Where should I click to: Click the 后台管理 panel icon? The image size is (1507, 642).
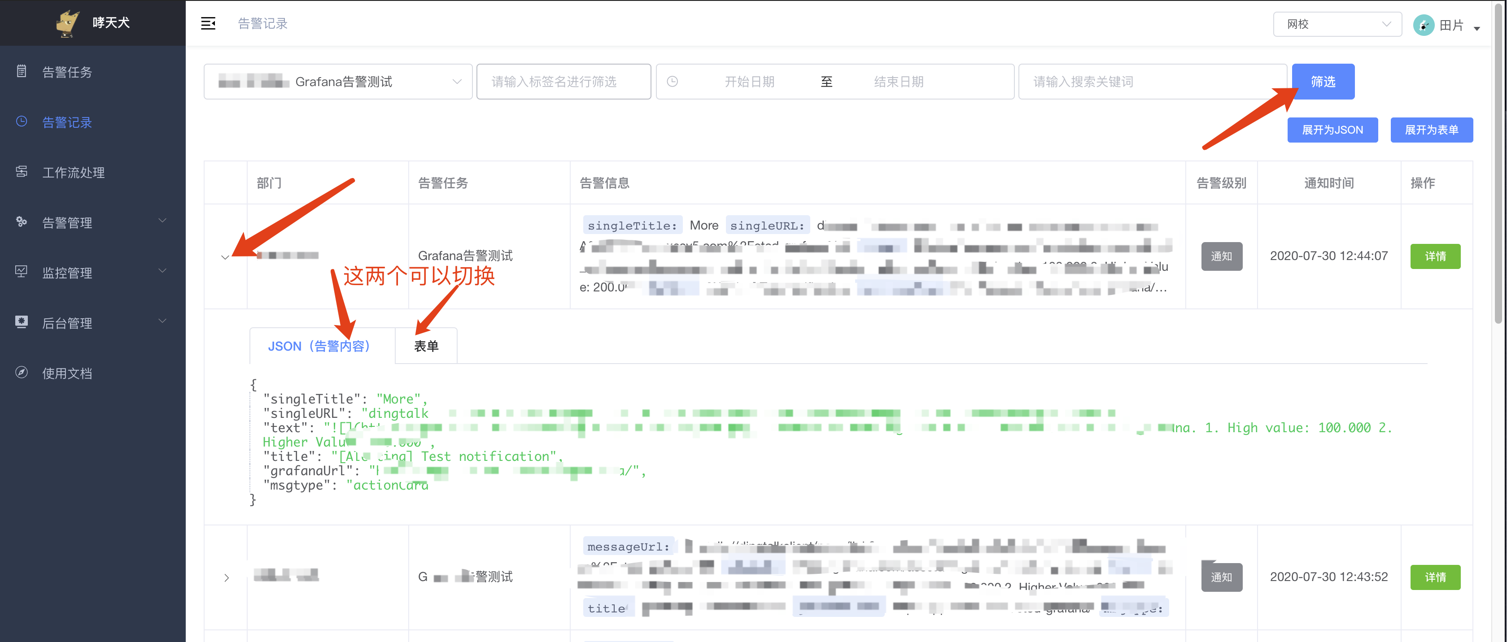(x=22, y=322)
